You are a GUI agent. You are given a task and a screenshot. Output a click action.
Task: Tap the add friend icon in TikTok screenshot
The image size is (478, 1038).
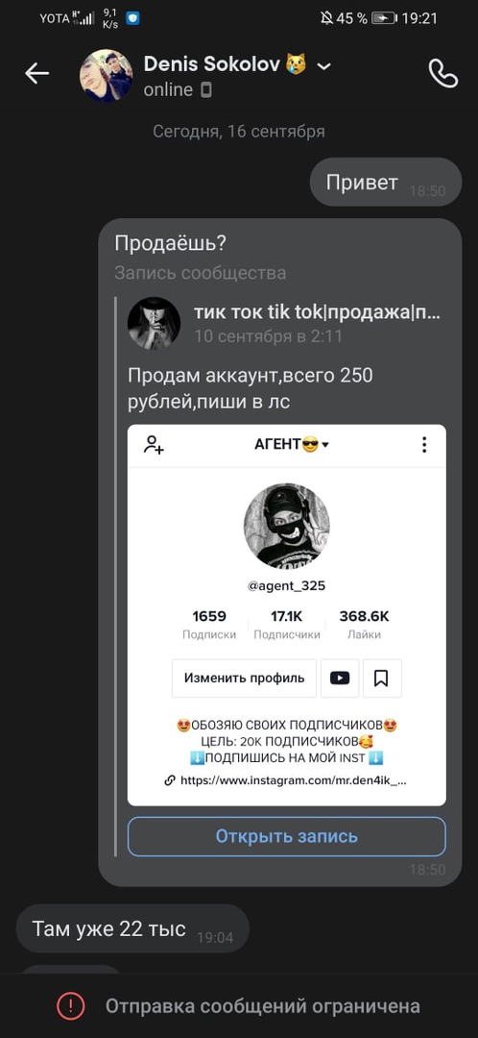pyautogui.click(x=154, y=445)
